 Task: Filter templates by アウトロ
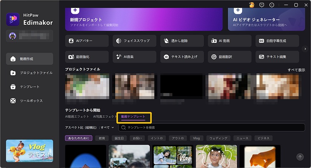pos(178,138)
